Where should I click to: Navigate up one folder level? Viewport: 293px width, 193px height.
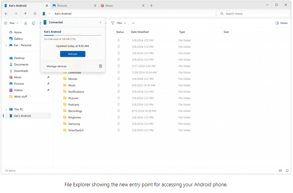click(25, 14)
